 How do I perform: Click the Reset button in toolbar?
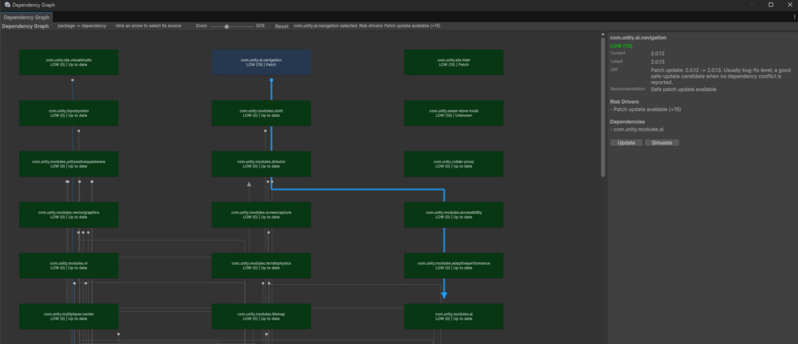pos(282,26)
